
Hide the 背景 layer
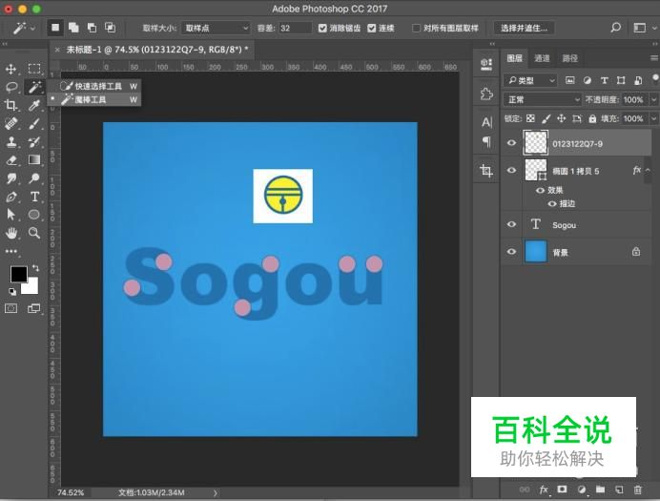511,252
